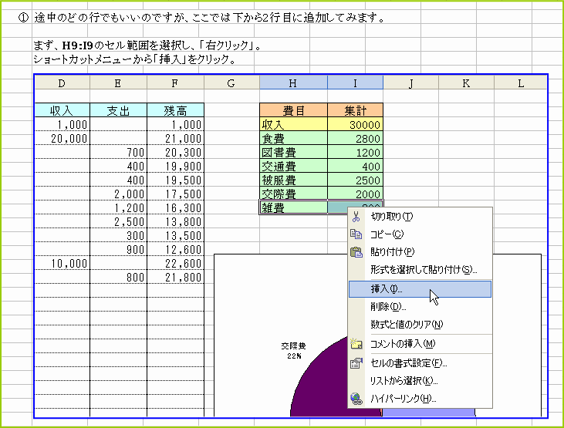
Task: Click the 図書費 cell
Action: (293, 153)
